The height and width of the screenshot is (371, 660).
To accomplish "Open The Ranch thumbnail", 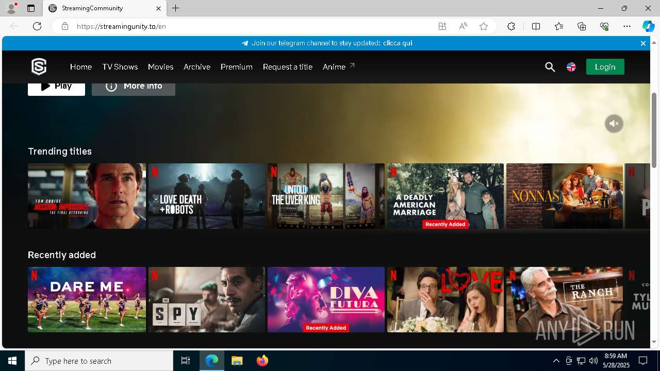I will coord(565,299).
